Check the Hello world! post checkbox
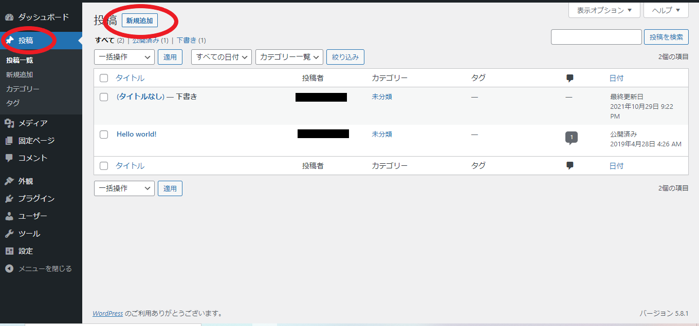This screenshot has width=699, height=326. 104,135
